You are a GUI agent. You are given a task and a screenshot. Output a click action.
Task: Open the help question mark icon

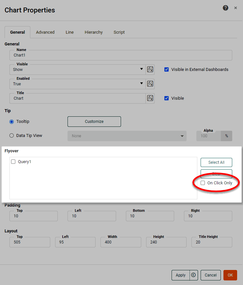click(225, 8)
